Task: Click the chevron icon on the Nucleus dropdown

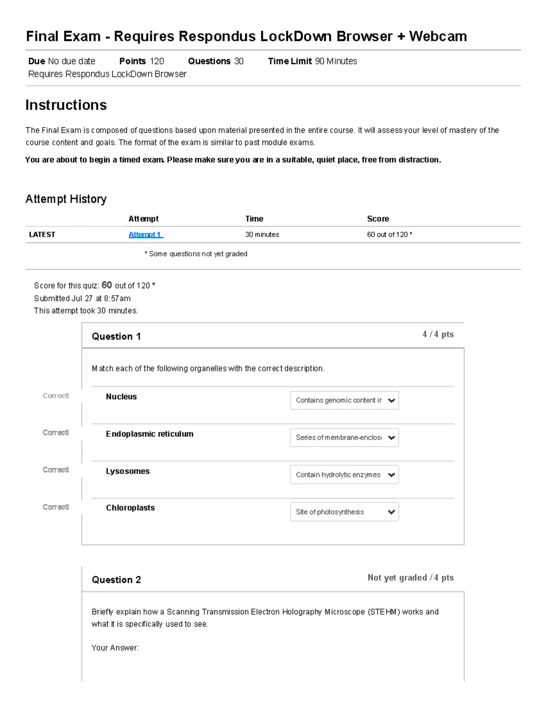Action: (x=391, y=400)
